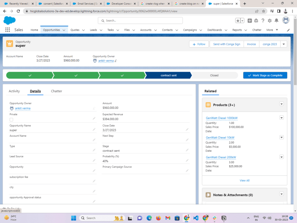Open Windows Start button

pyautogui.click(x=73, y=218)
